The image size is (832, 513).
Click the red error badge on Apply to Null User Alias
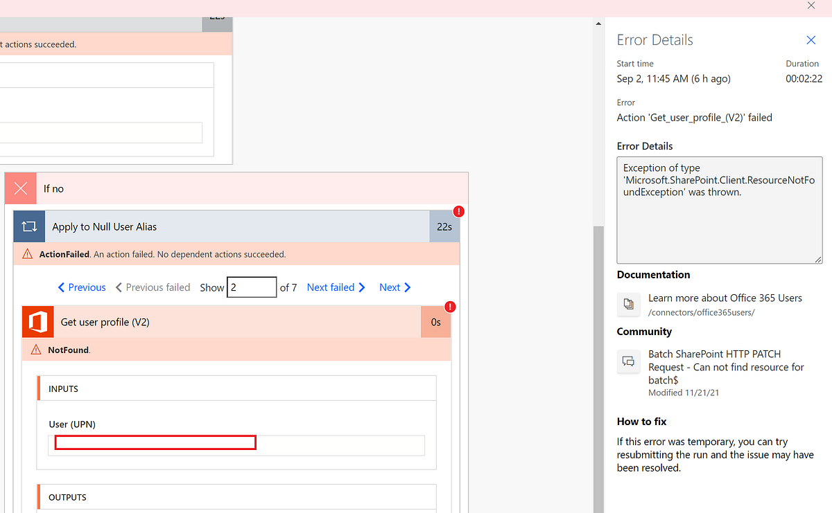[x=458, y=211]
